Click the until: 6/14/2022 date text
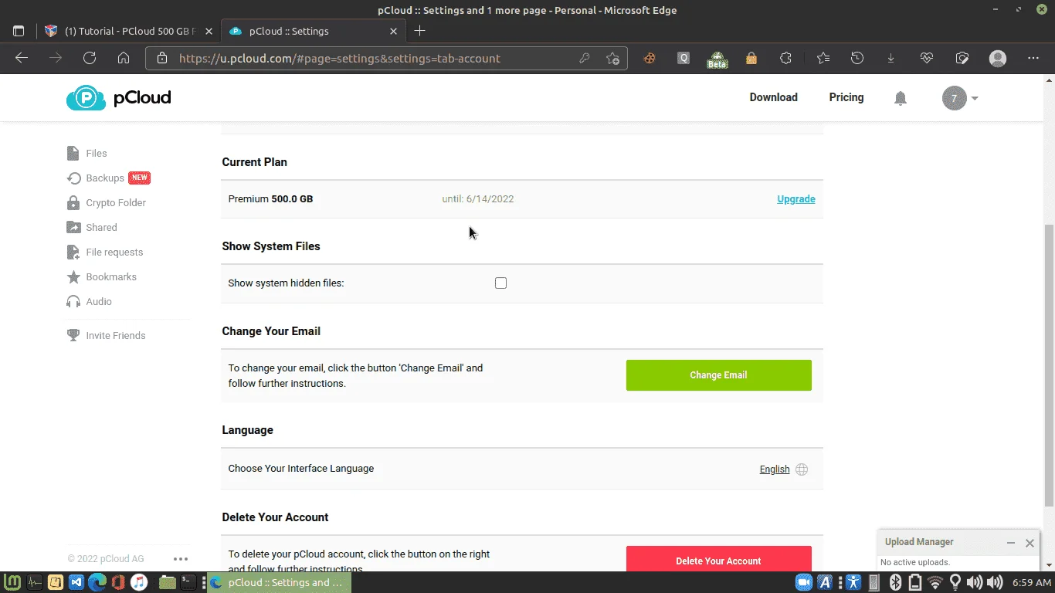Screen dimensions: 1055x593 (x=477, y=199)
